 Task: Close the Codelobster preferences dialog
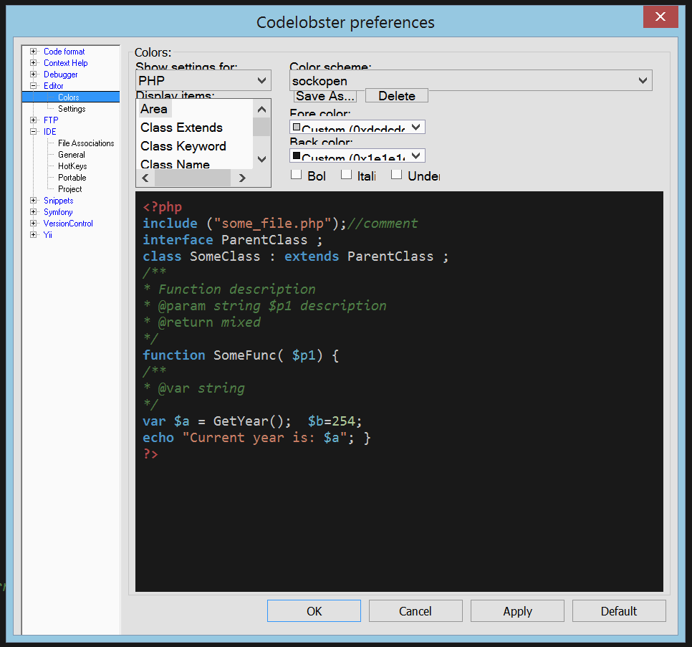(660, 16)
